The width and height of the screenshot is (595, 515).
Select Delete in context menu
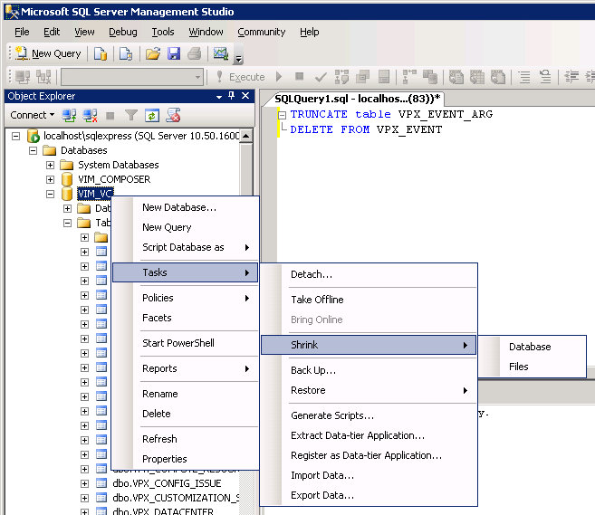pos(185,414)
